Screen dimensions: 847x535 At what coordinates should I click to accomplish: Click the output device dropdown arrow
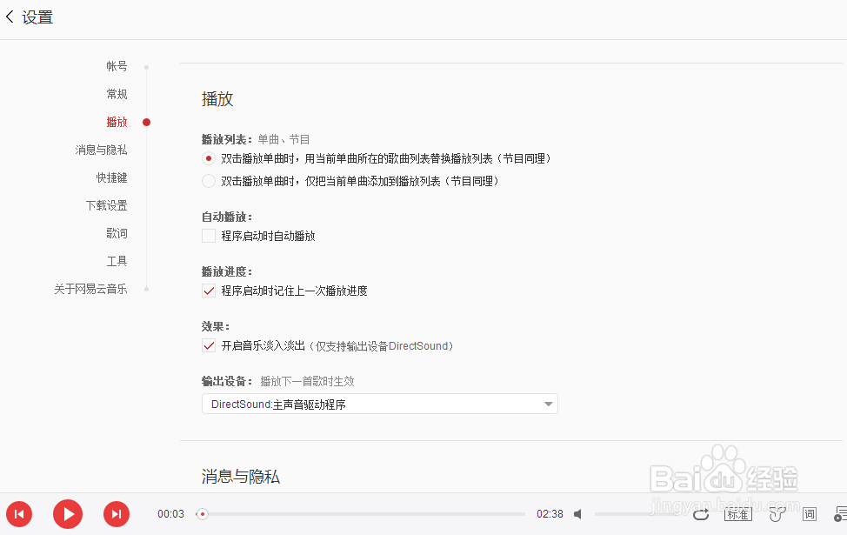pyautogui.click(x=548, y=405)
